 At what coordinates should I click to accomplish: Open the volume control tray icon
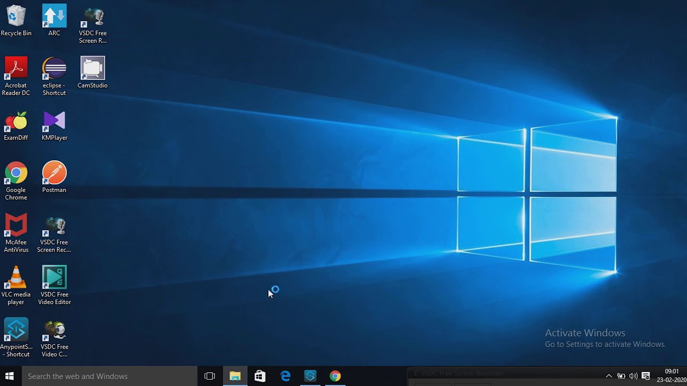click(633, 376)
